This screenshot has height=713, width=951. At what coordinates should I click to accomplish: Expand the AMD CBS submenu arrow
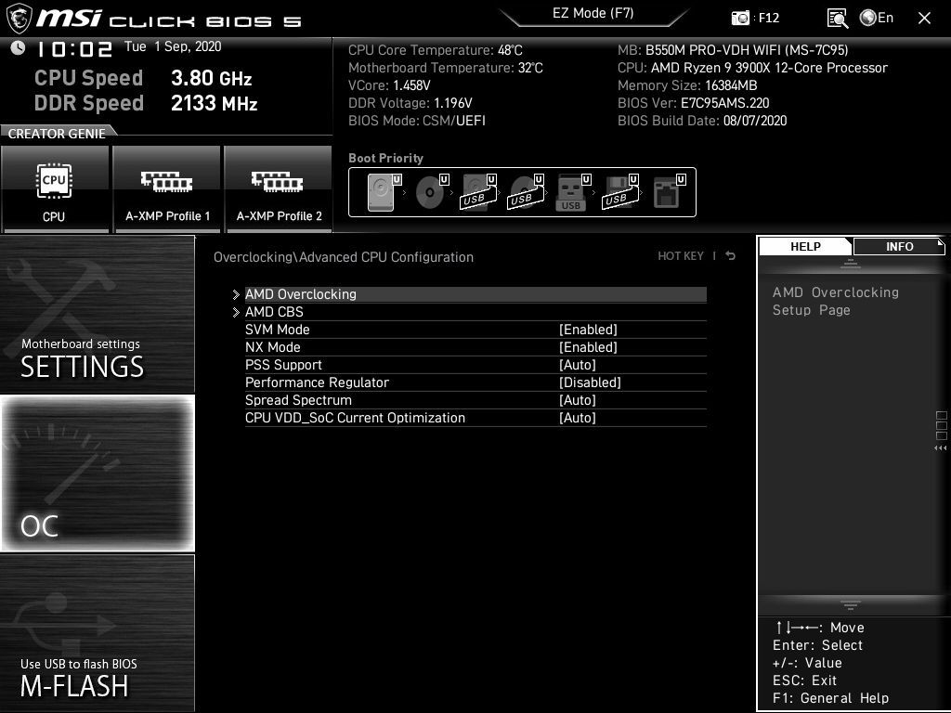pyautogui.click(x=236, y=312)
